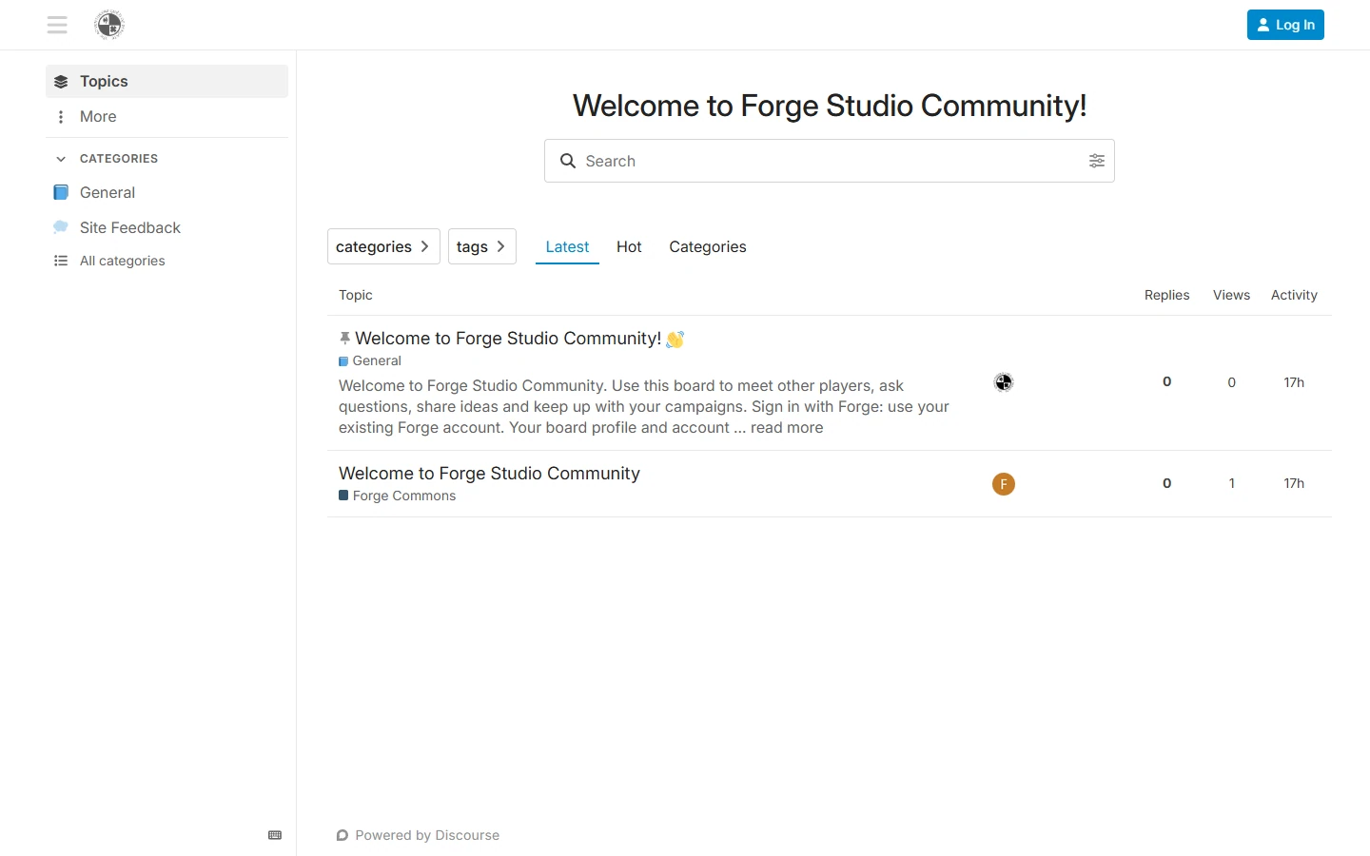This screenshot has height=856, width=1370.
Task: Open the categories filter dropdown
Action: click(383, 246)
